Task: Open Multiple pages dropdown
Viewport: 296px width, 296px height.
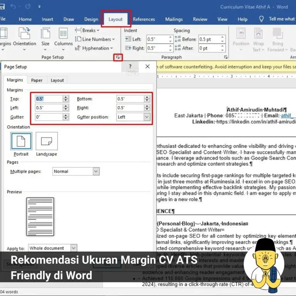Action: [76, 172]
